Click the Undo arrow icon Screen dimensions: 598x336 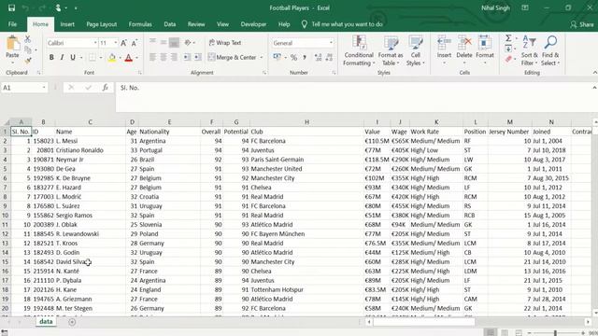25,7
